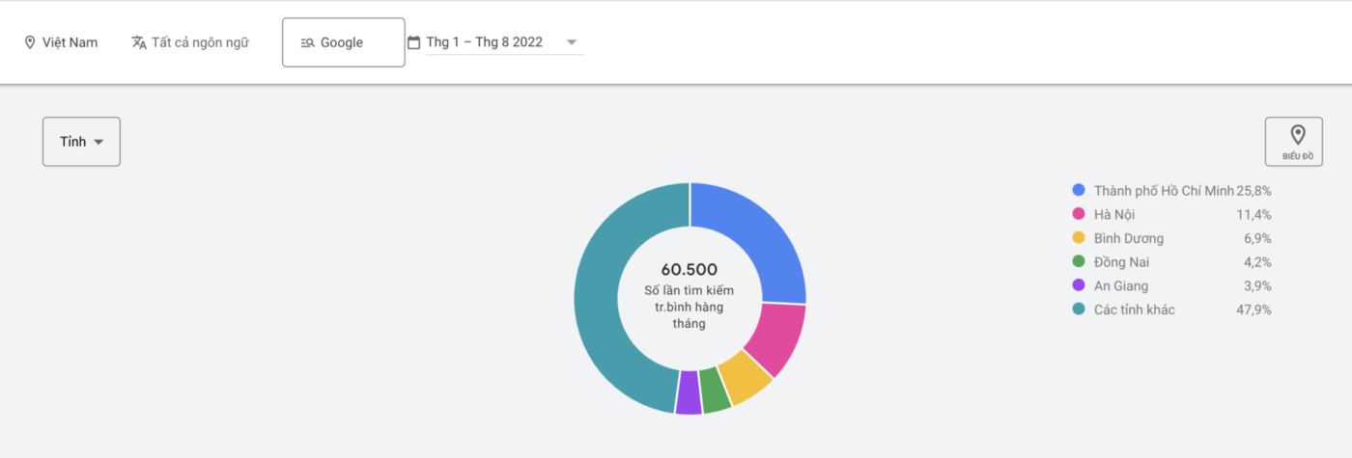Click the search network icon beside Google
1352x458 pixels.
(x=307, y=42)
